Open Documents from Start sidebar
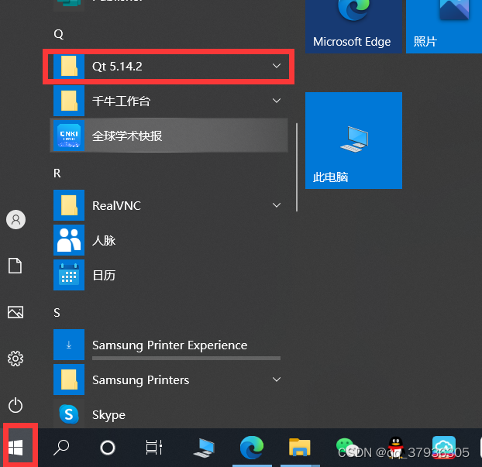 pos(15,266)
